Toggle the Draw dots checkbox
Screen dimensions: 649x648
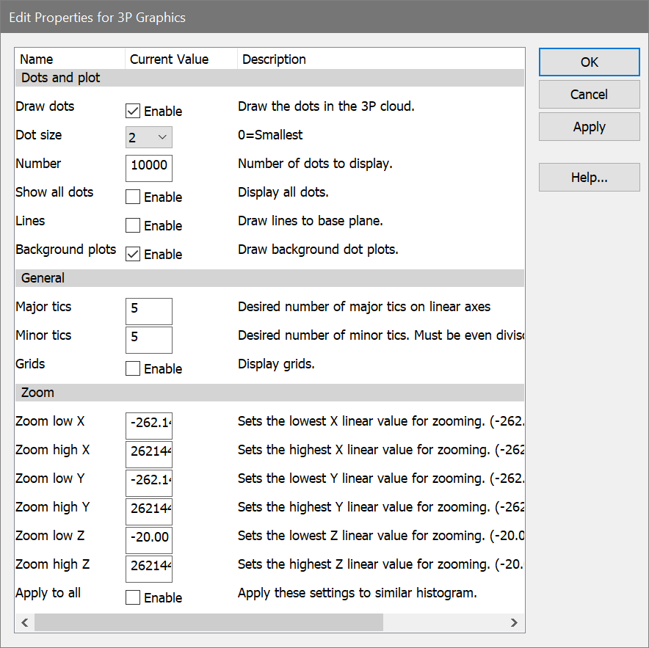tap(133, 112)
